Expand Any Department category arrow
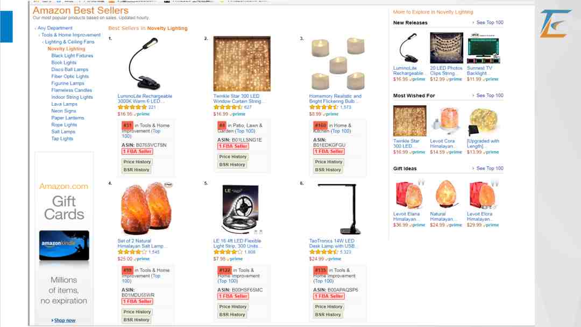Viewport: 581px width, 327px height. [x=36, y=28]
